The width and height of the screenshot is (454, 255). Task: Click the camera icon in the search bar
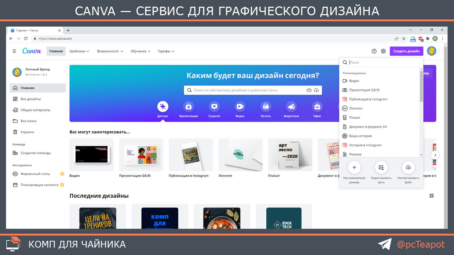pyautogui.click(x=309, y=90)
